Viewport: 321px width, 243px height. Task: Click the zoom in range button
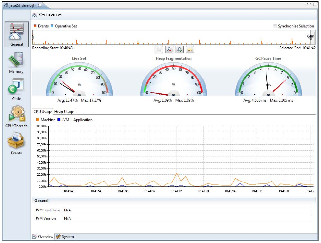(179, 50)
